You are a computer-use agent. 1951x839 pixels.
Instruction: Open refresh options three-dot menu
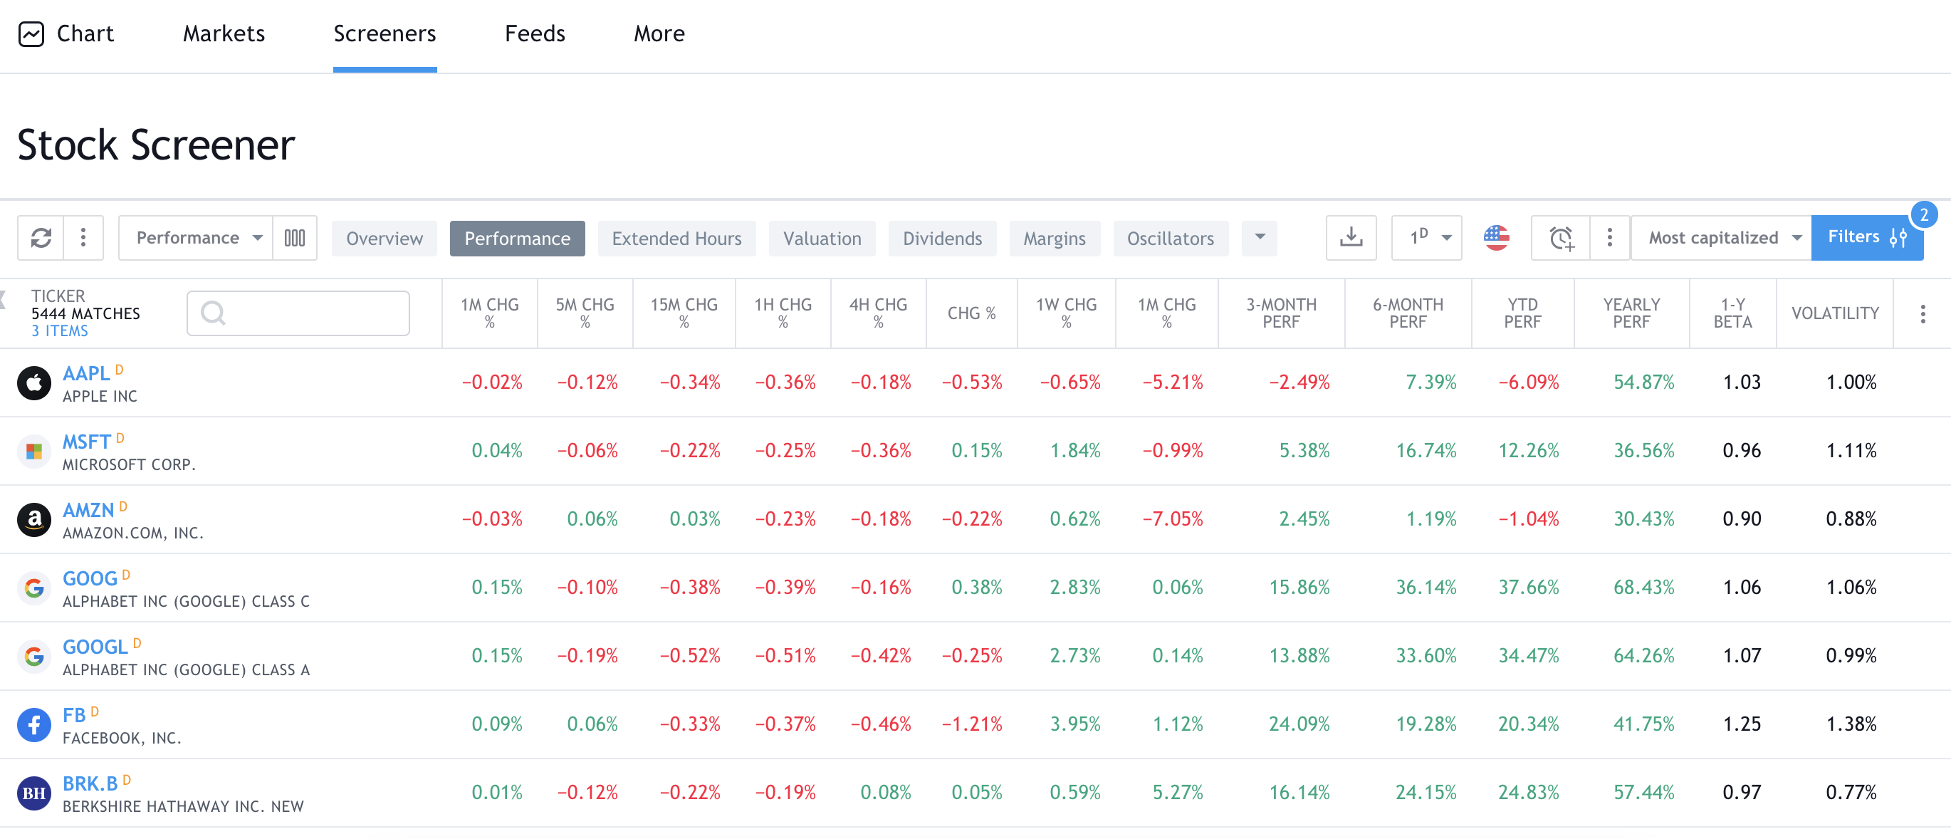pos(83,238)
